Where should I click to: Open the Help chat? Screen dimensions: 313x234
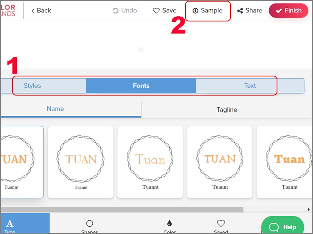282,227
